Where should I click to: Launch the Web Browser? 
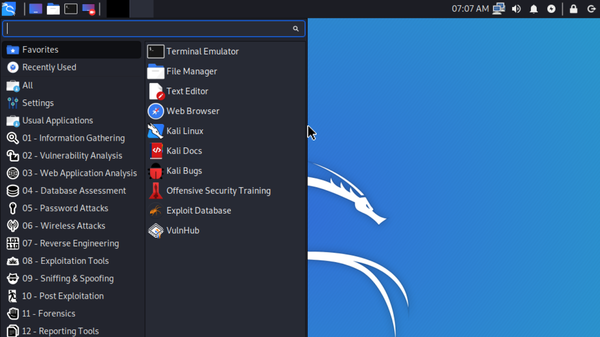point(193,111)
